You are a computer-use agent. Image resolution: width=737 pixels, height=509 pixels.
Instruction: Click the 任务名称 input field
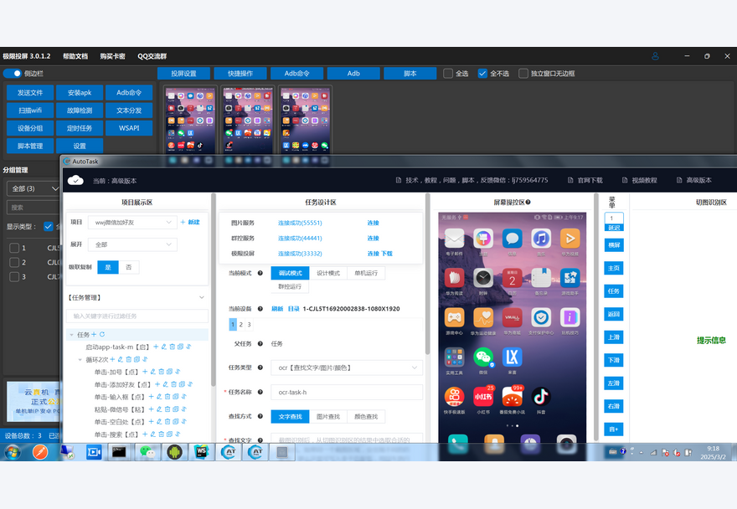point(347,392)
